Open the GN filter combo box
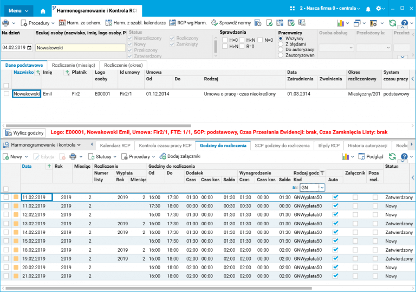The width and height of the screenshot is (416, 292). coord(322,187)
